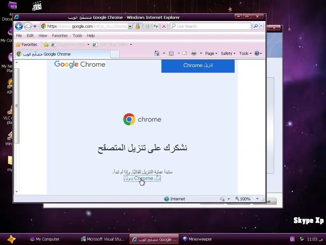Open the Tools menu in menu bar
Image resolution: width=326 pixels, height=245 pixels.
(x=77, y=36)
